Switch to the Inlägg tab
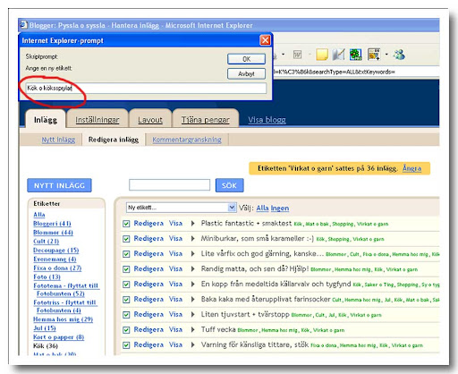The height and width of the screenshot is (374, 458). tap(46, 120)
